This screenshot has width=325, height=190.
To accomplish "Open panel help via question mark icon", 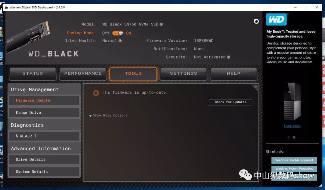I will pyautogui.click(x=255, y=87).
